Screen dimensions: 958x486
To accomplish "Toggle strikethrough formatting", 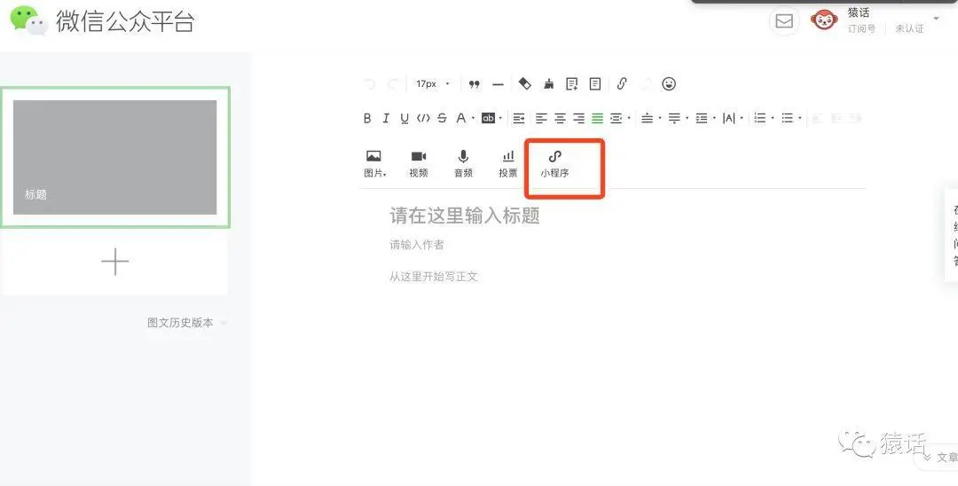I will click(442, 119).
